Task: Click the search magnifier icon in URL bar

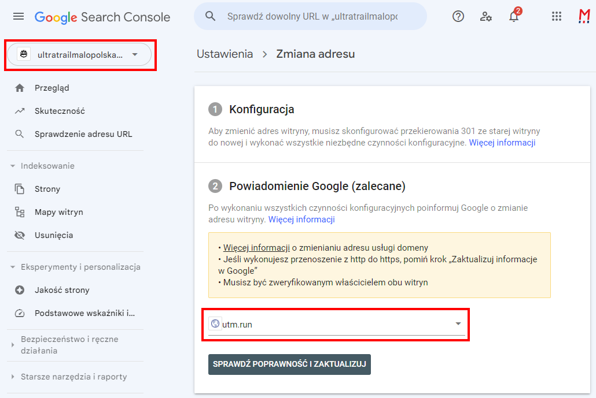Action: 211,17
